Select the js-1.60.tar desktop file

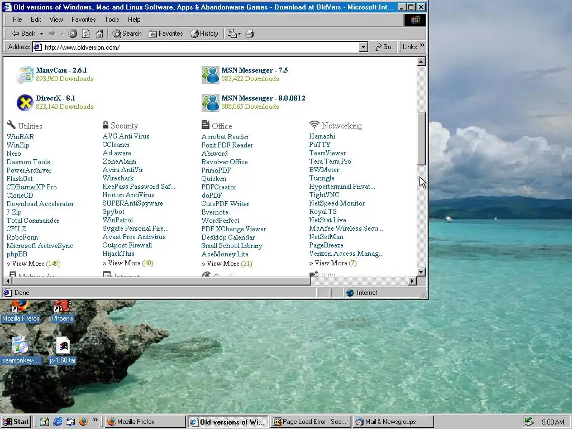coord(63,350)
